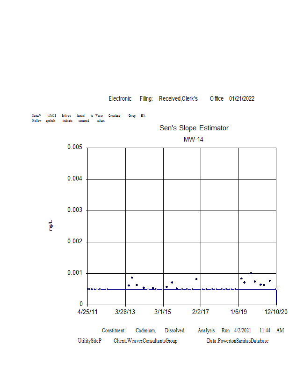Click the 1/6/19 x-axis date label
This screenshot has width=289, height=375.
point(238,312)
